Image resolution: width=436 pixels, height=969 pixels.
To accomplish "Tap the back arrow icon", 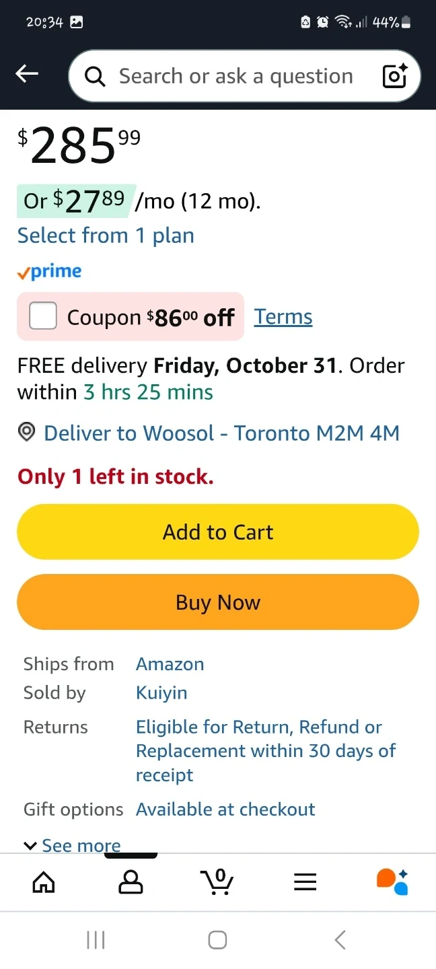I will coord(27,74).
